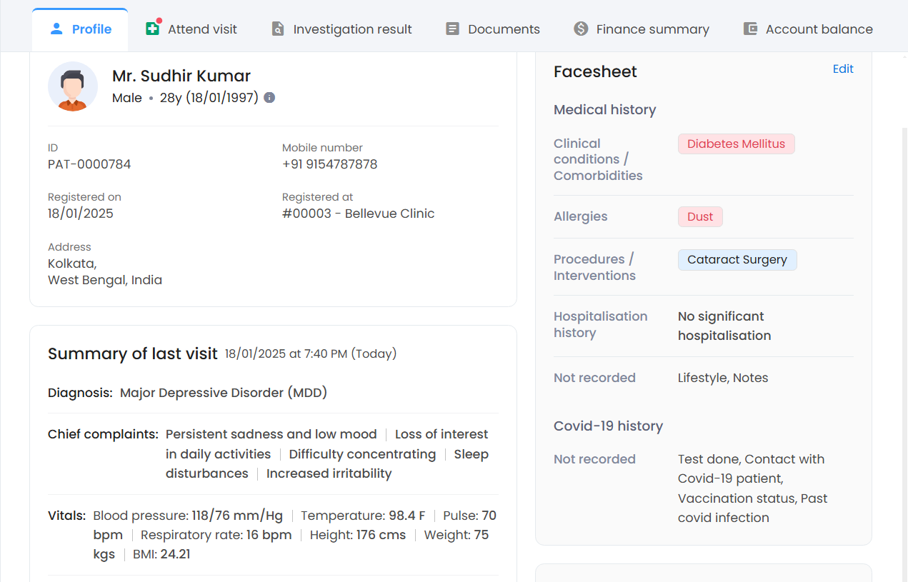Open the Account balance tab
This screenshot has width=908, height=582.
pyautogui.click(x=819, y=29)
